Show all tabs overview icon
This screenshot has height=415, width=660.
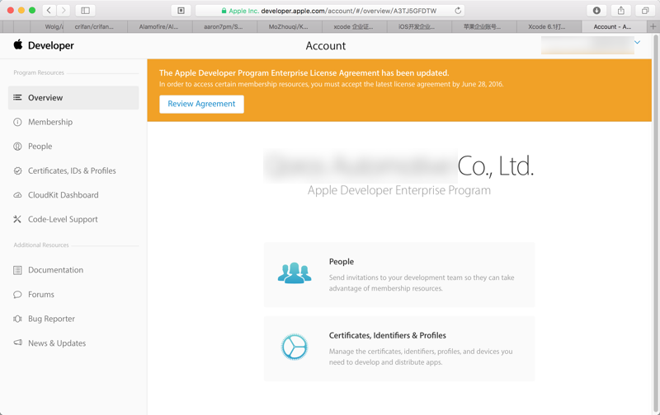(645, 11)
